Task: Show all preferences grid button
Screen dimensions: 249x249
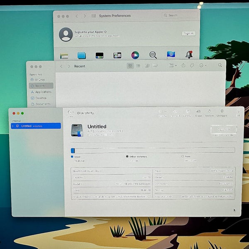Action: 94,16
